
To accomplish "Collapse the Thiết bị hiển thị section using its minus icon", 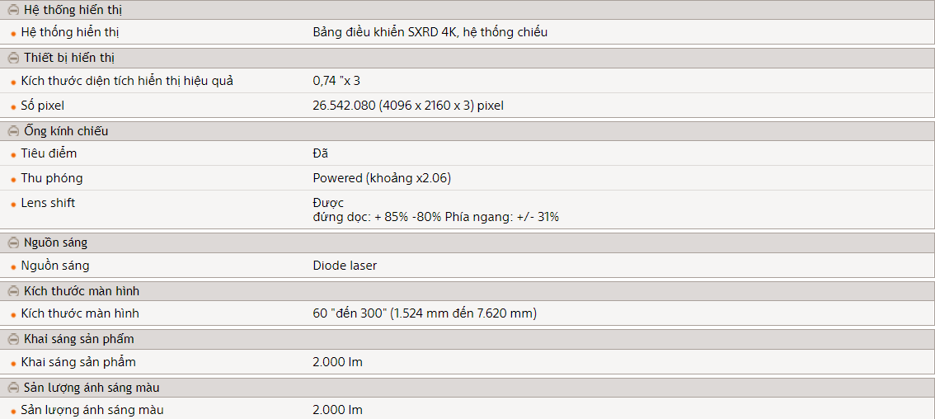I will tap(13, 59).
